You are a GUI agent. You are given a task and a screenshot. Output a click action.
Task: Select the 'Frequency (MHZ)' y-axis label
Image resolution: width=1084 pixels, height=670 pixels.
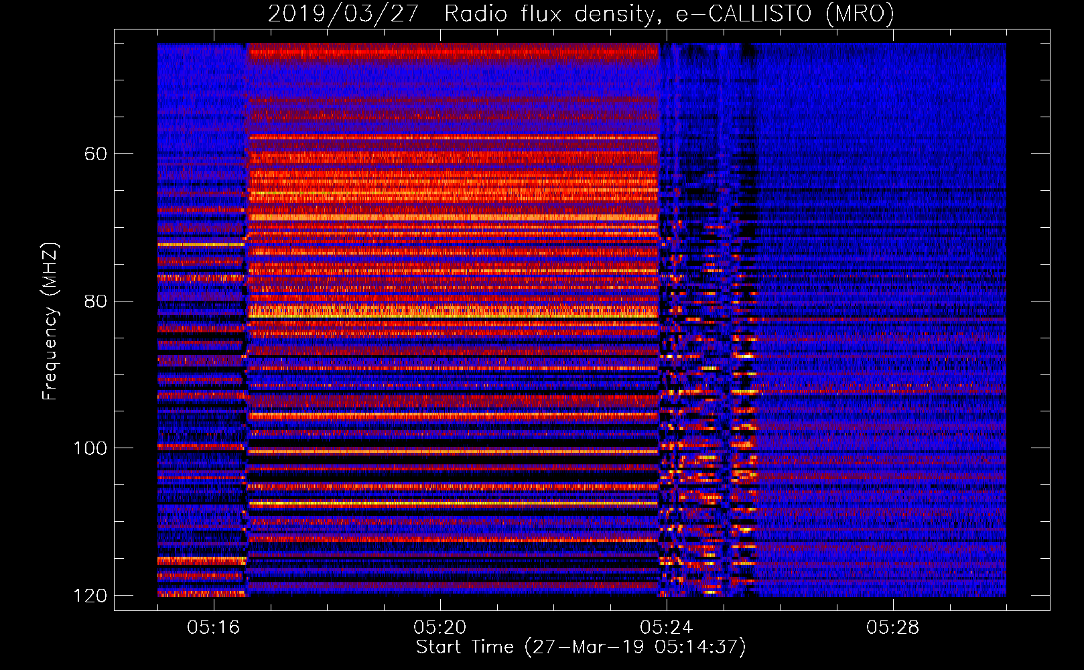click(50, 322)
